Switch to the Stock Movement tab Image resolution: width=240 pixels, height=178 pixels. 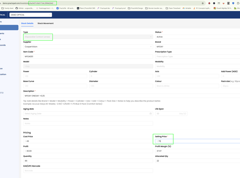click(x=46, y=24)
